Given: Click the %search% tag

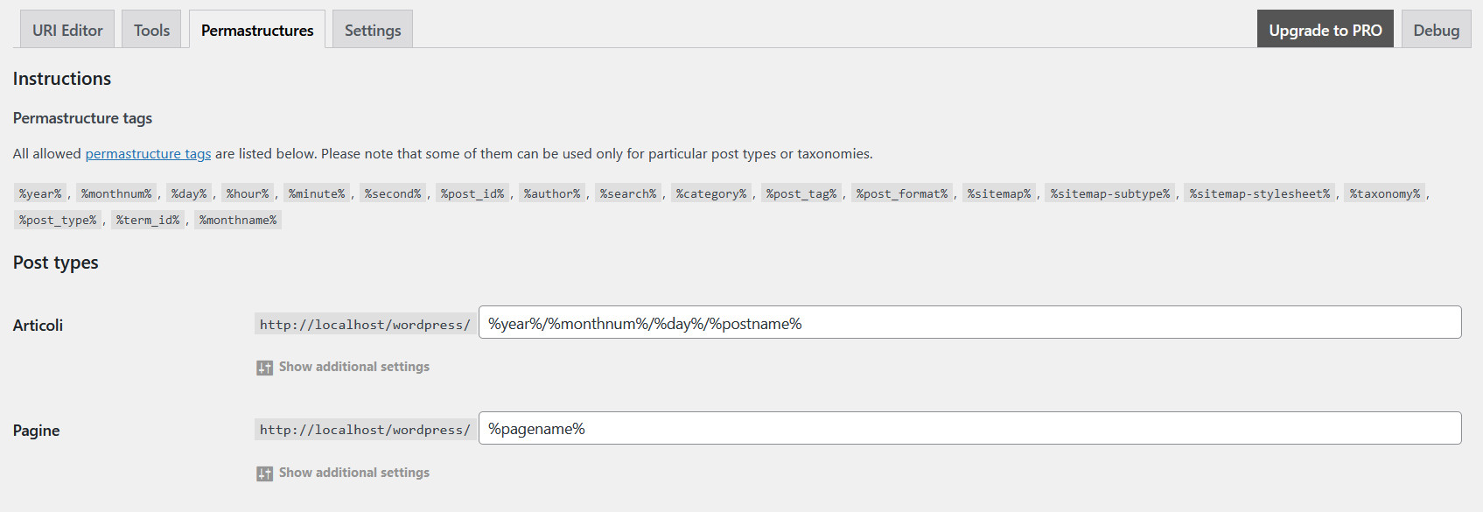Looking at the screenshot, I should (628, 193).
